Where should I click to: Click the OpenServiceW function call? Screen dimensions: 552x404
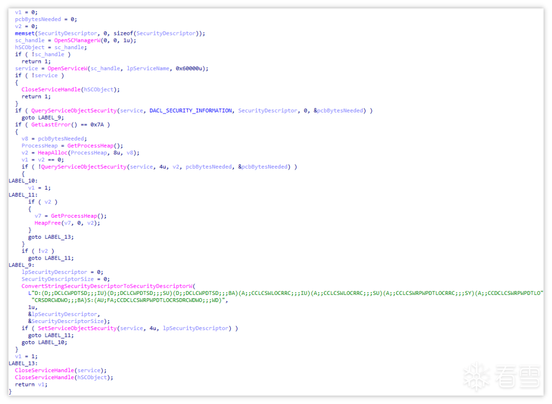point(67,68)
